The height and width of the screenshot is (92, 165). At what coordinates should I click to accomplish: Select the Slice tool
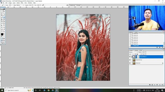tap(4, 15)
